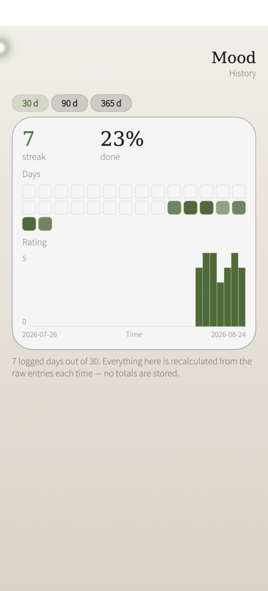268x591 pixels.
Task: Click the Time axis label
Action: coord(134,334)
